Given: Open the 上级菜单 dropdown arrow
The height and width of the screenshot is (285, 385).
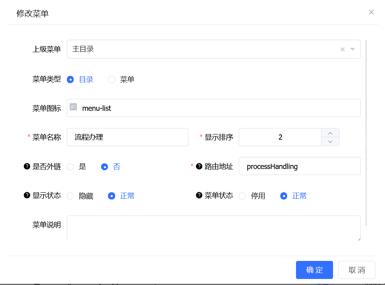Looking at the screenshot, I should coord(352,49).
